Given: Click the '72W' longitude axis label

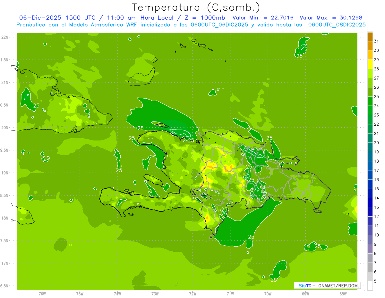Looking at the screenshot, I should click(193, 293).
